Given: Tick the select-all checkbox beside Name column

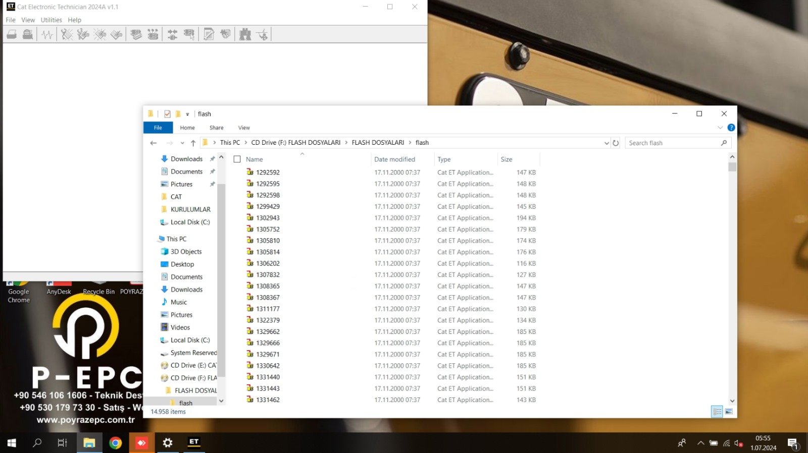Looking at the screenshot, I should [237, 159].
